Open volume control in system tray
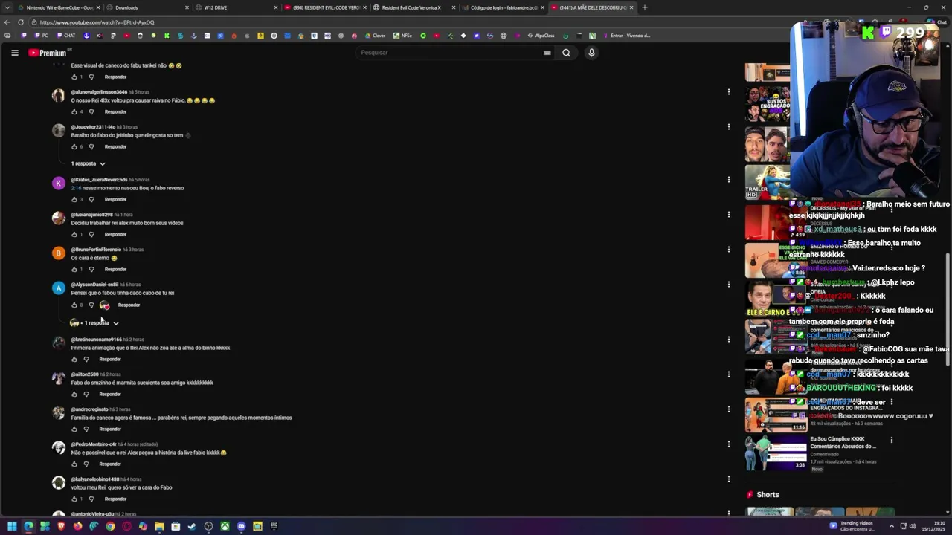952x535 pixels. (913, 526)
